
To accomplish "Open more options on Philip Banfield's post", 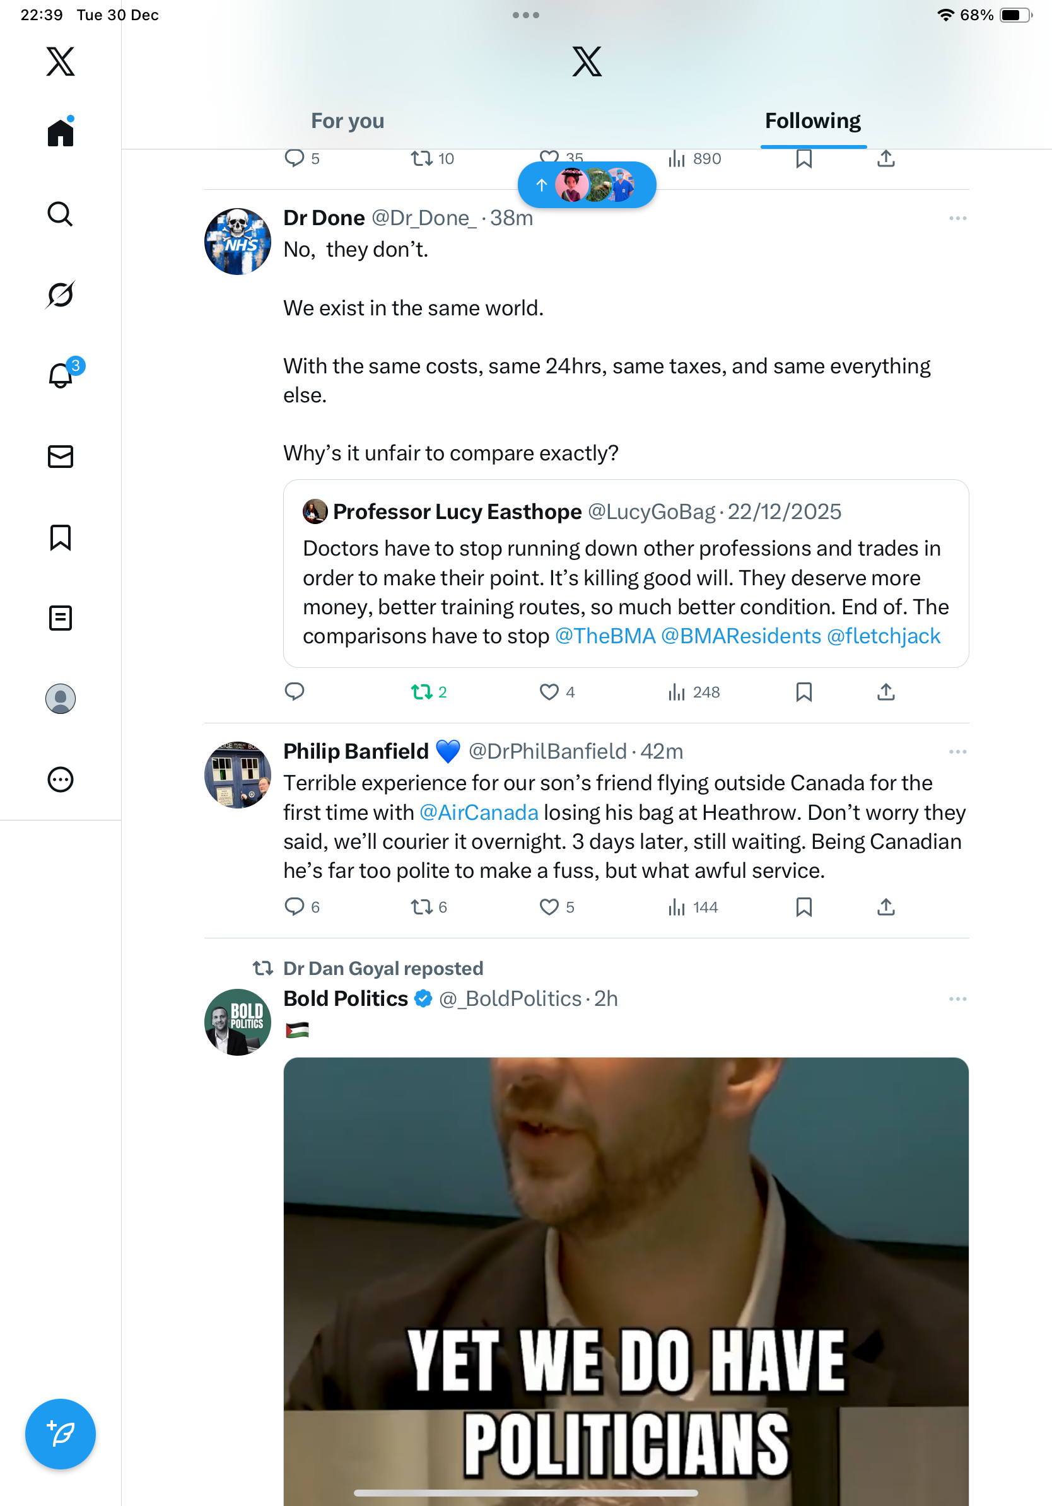I will [x=957, y=752].
